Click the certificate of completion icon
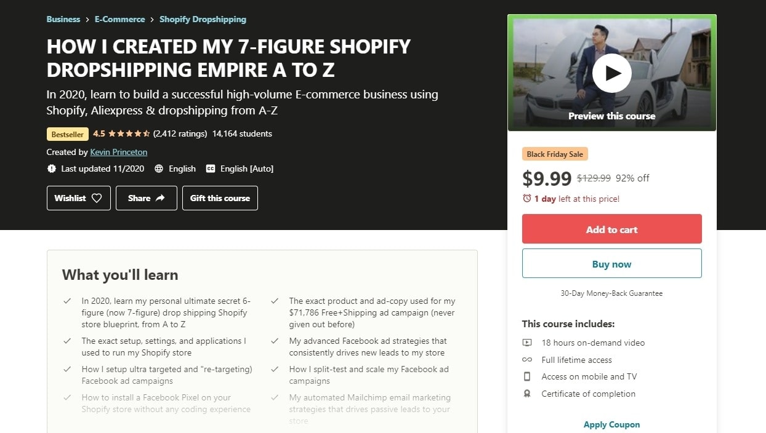 [x=527, y=394]
